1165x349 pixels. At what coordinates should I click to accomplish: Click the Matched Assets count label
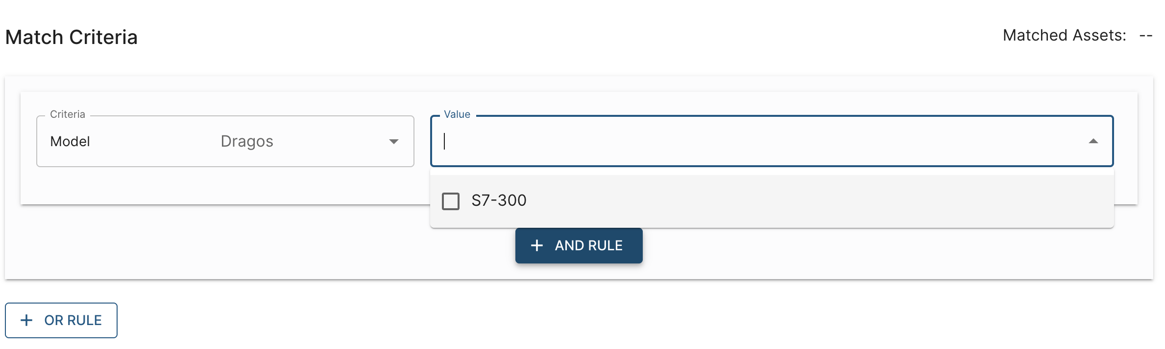click(x=1064, y=35)
